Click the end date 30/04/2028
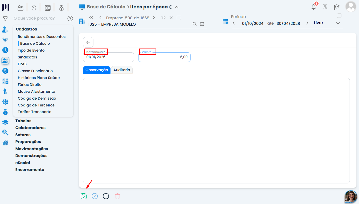Image resolution: width=359 pixels, height=204 pixels. (288, 23)
